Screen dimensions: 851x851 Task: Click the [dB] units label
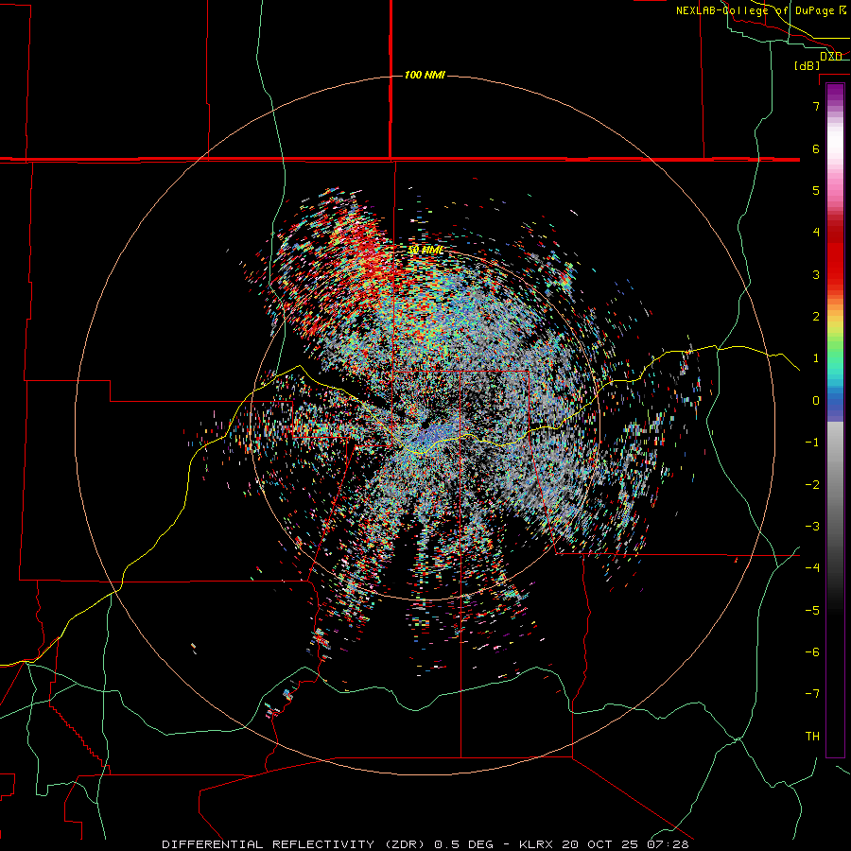click(x=807, y=65)
